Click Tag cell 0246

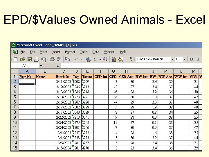point(77,87)
